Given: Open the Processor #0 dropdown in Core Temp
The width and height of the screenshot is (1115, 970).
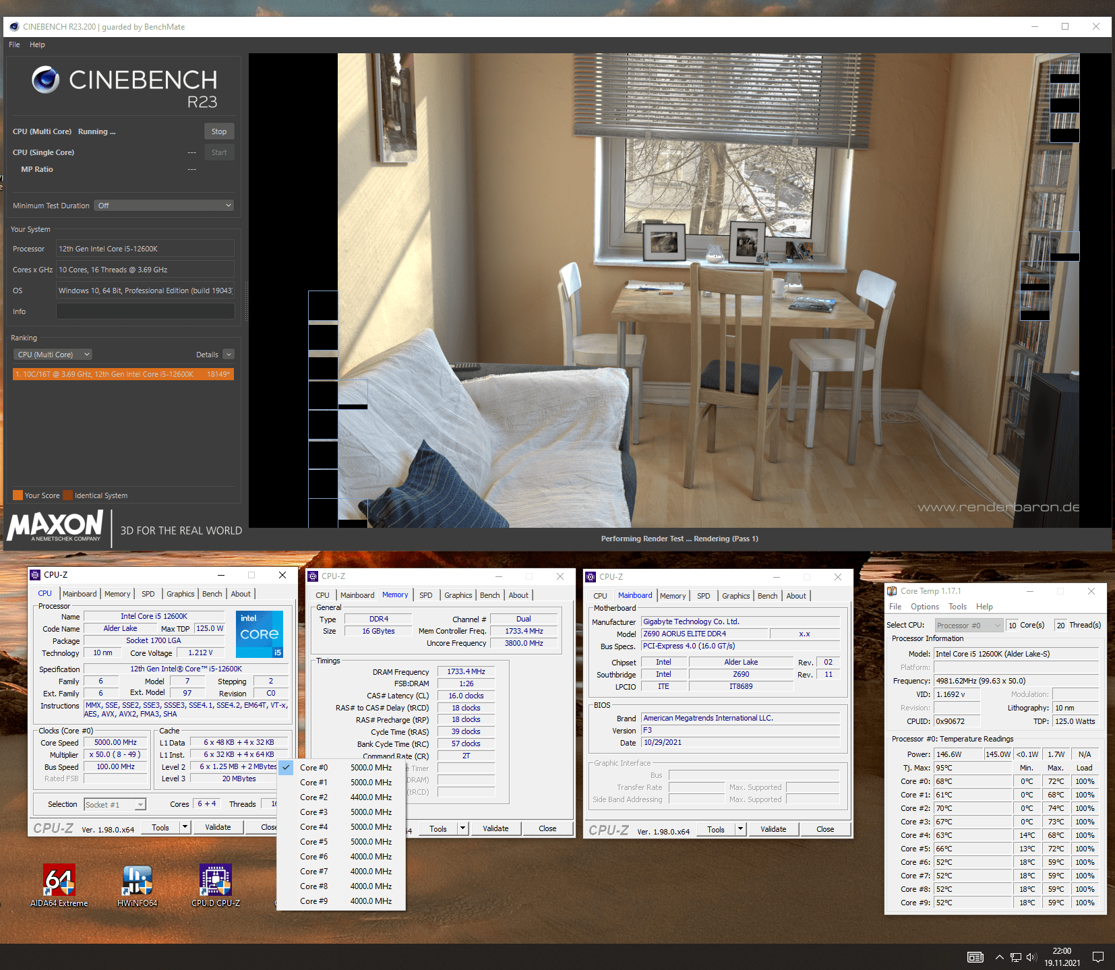Looking at the screenshot, I should (x=968, y=626).
